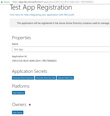
Task: Click the Add Owner button
Action: (x=18, y=113)
